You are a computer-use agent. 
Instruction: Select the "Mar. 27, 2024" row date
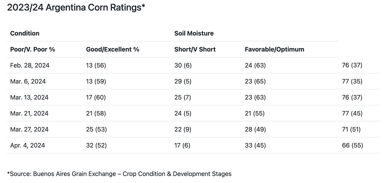[x=29, y=129]
